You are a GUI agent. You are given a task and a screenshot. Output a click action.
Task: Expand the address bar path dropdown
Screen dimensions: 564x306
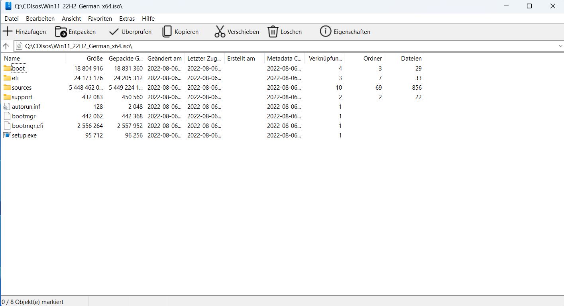coord(560,46)
